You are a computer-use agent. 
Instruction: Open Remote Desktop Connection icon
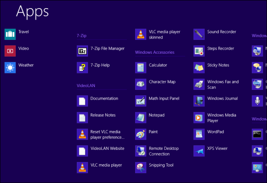(140, 151)
